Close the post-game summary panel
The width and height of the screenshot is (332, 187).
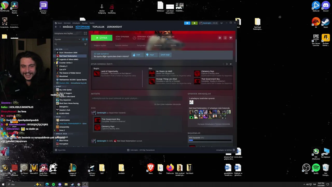[231, 64]
